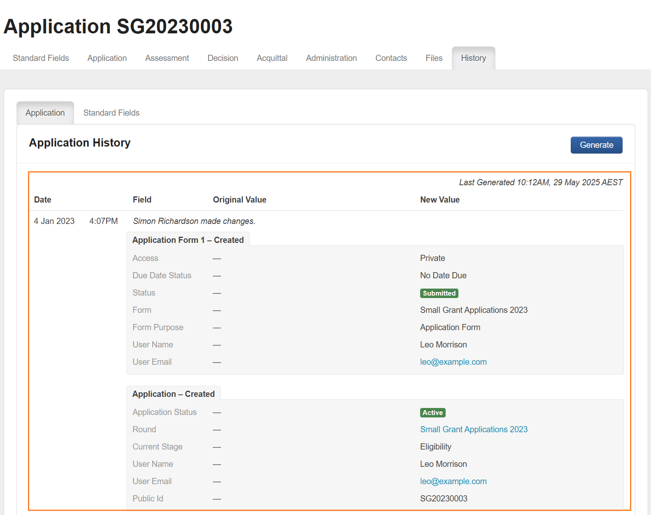Click the green Active status badge
Viewport: 651px width, 515px height.
(x=432, y=412)
